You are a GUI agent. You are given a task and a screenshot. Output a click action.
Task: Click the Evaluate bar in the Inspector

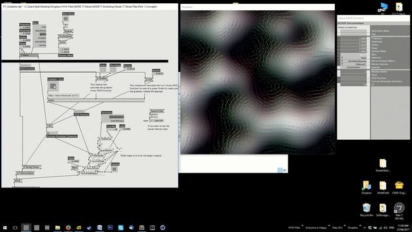(353, 67)
